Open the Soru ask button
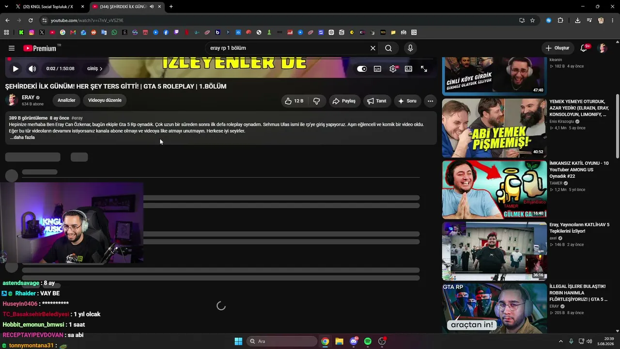The width and height of the screenshot is (620, 349). (x=407, y=101)
